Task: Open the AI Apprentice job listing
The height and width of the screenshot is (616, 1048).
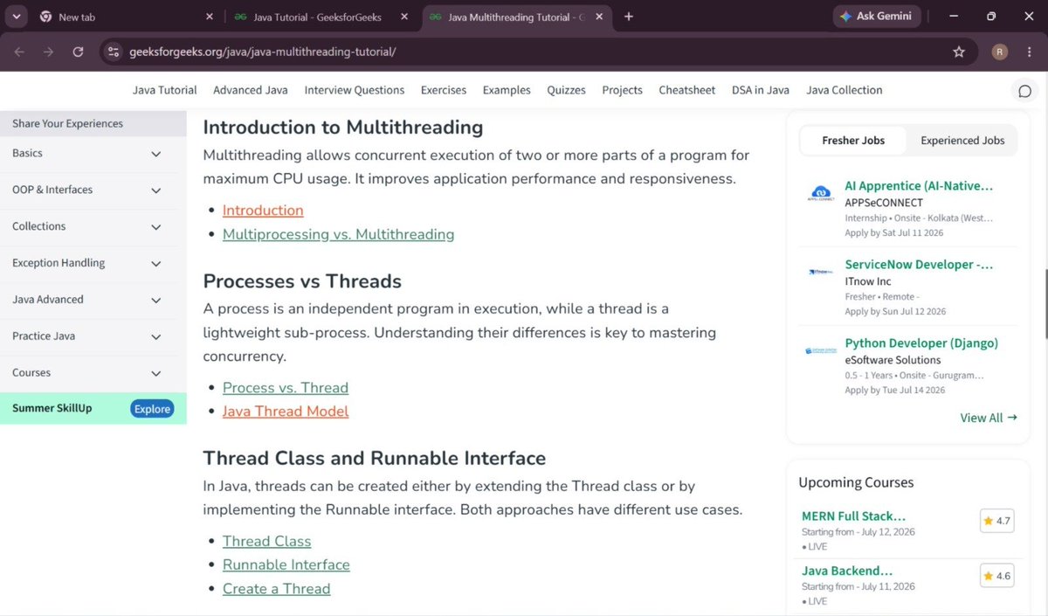Action: point(919,186)
